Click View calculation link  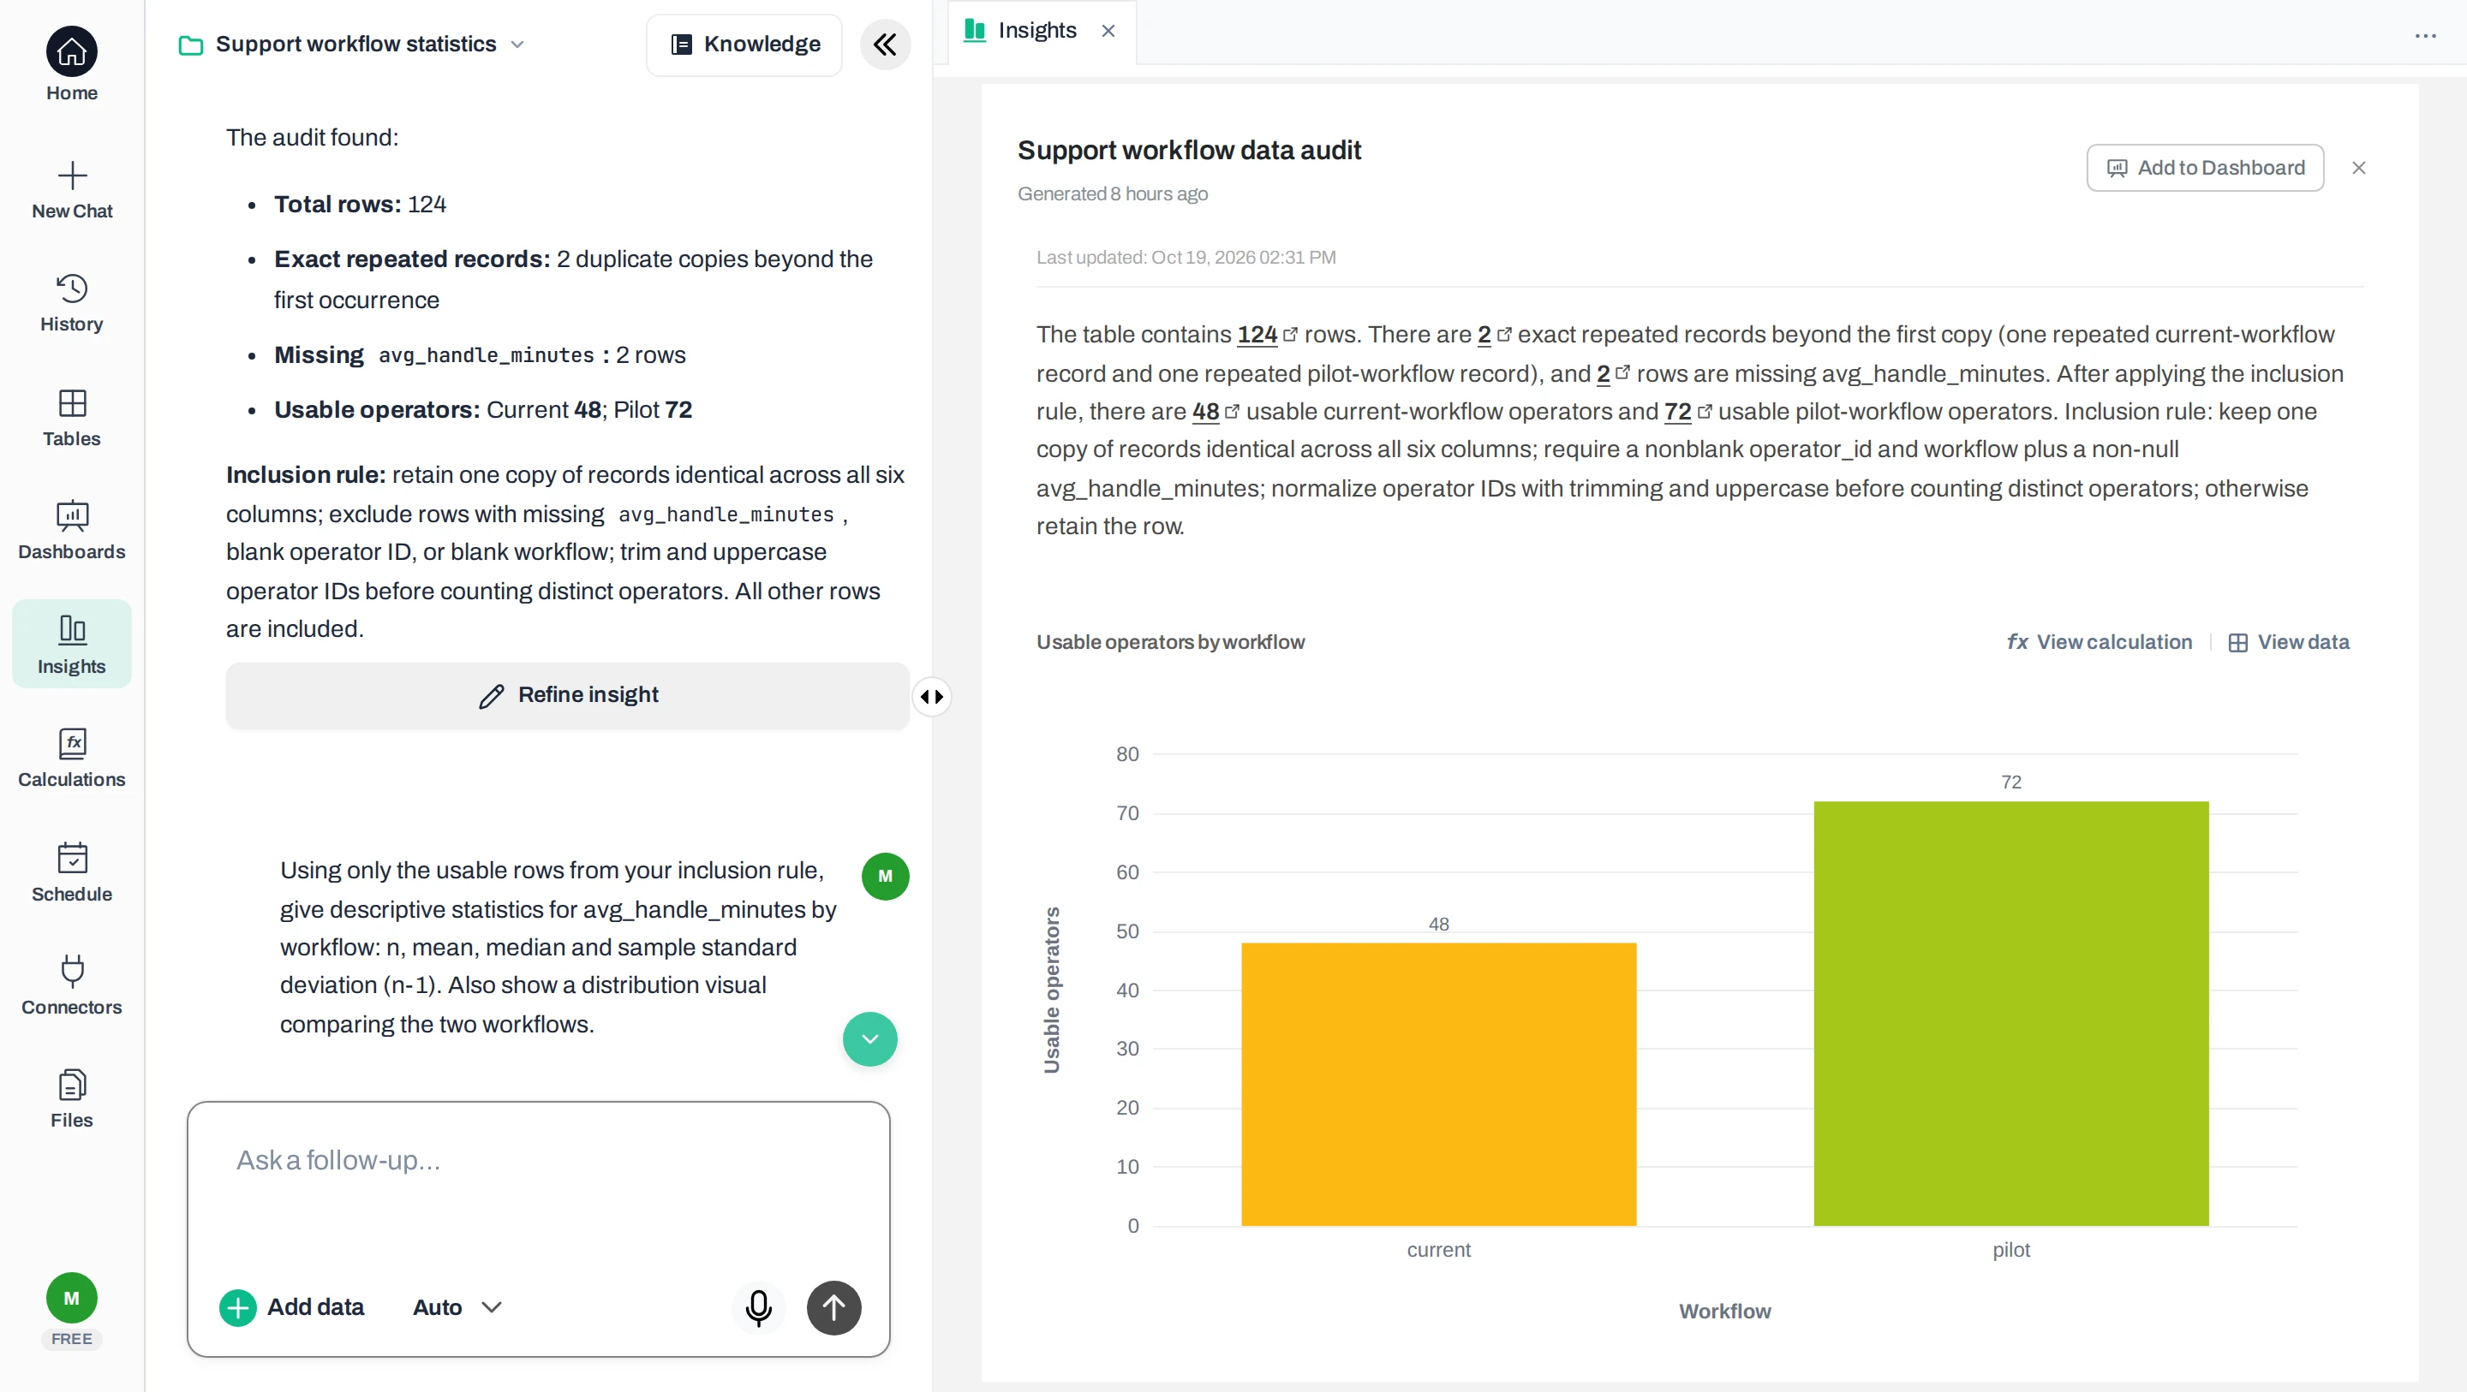click(2100, 642)
